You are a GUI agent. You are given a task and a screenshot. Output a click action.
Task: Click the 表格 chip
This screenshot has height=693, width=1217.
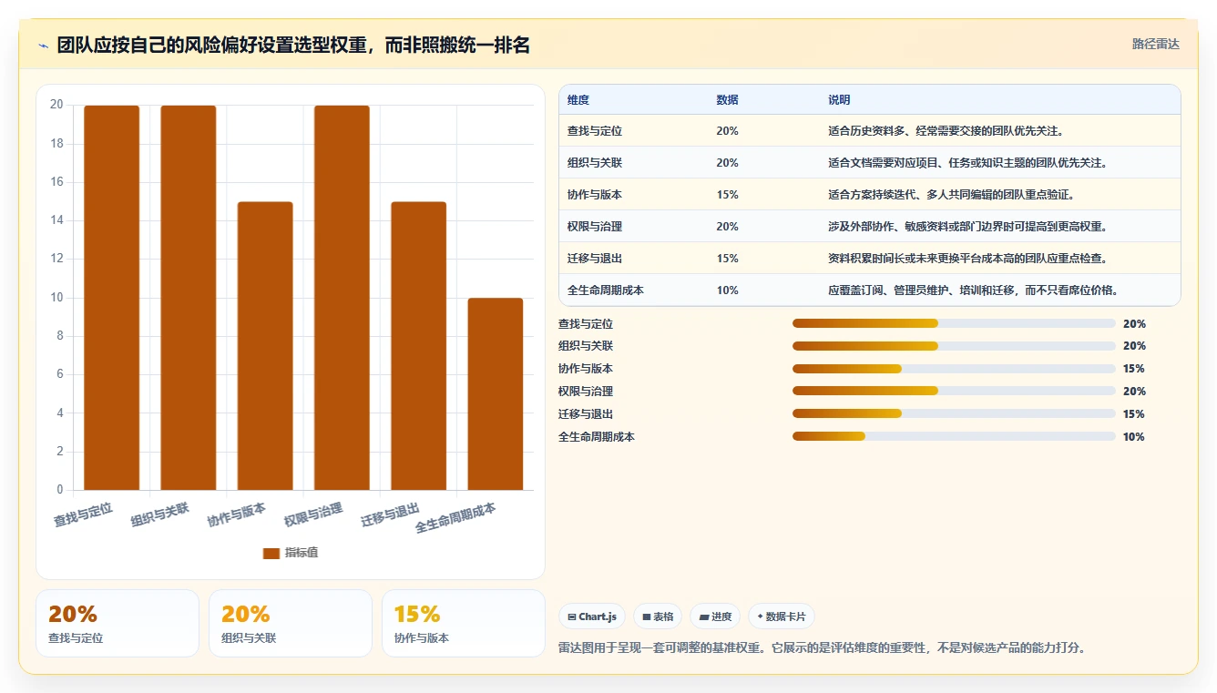coord(658,617)
